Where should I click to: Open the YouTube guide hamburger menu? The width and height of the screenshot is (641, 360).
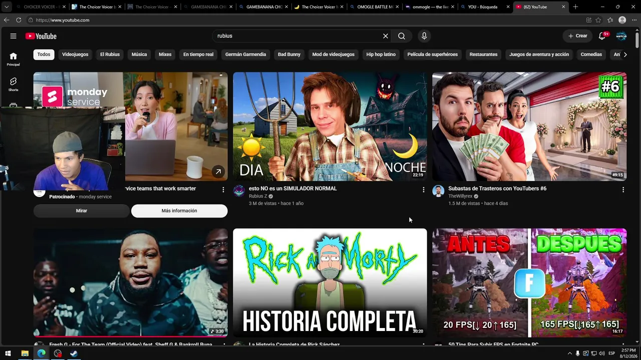pos(14,36)
